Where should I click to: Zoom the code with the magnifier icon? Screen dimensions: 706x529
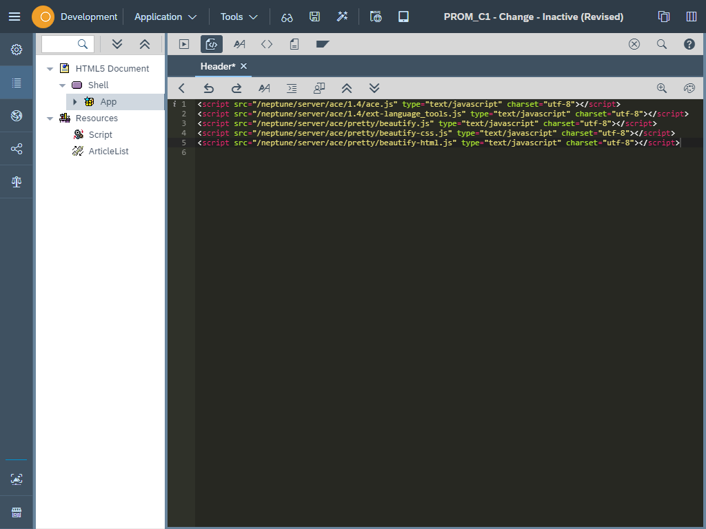coord(661,88)
